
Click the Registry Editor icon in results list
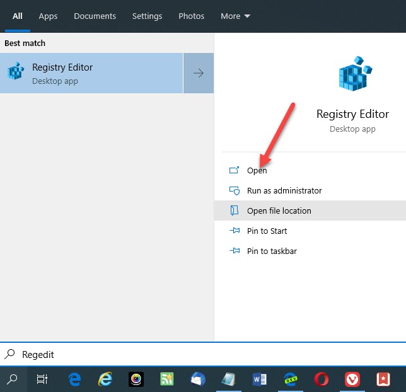[16, 71]
